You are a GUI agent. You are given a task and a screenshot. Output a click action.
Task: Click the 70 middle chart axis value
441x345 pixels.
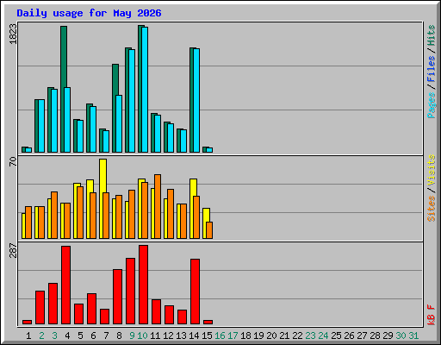(13, 161)
